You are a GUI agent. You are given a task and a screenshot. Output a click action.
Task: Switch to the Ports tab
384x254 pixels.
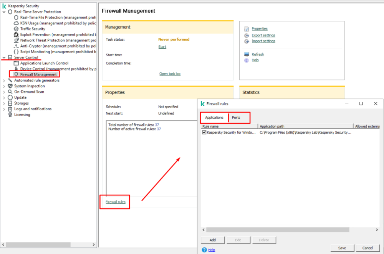coord(236,118)
